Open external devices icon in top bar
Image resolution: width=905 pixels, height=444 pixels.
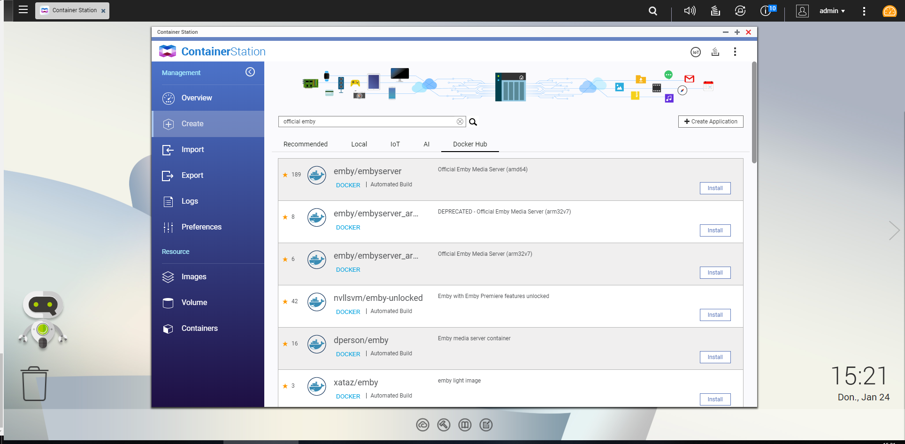740,11
